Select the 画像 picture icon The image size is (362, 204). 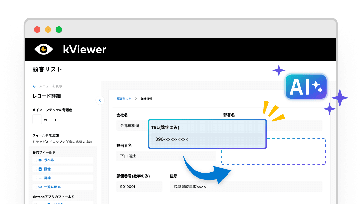tap(40, 169)
